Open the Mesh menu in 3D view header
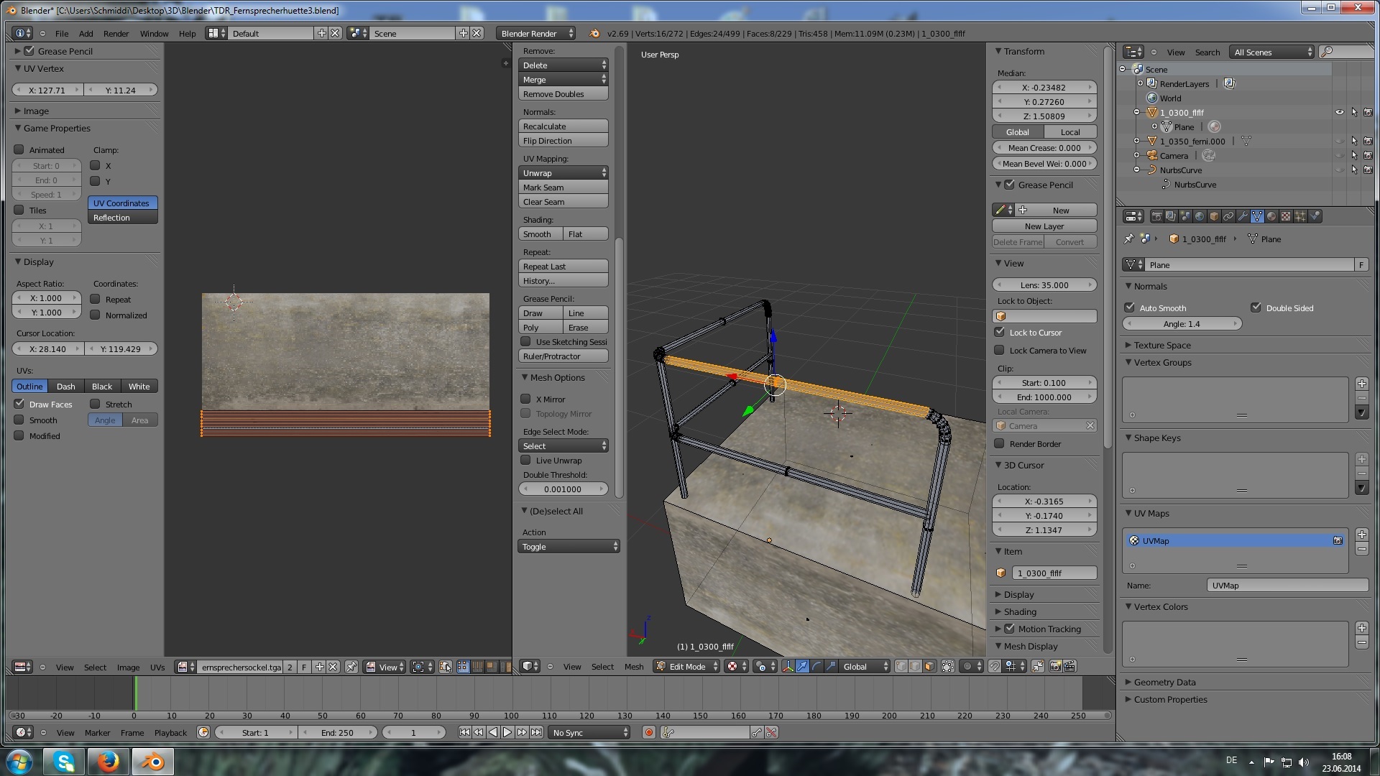Screen dimensions: 1380x776 point(633,666)
